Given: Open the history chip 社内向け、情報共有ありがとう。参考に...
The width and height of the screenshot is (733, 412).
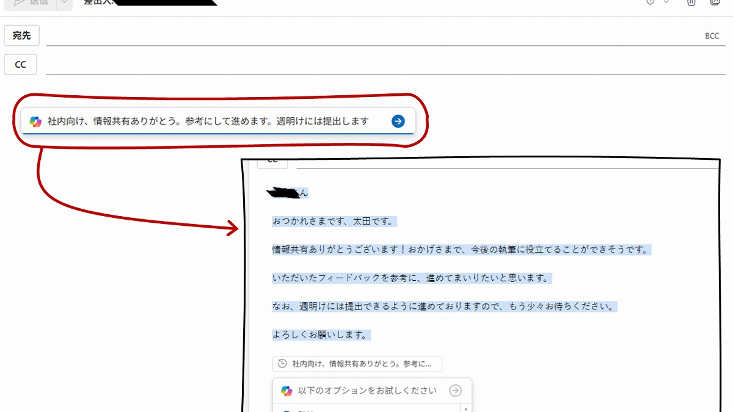Looking at the screenshot, I should (x=357, y=364).
